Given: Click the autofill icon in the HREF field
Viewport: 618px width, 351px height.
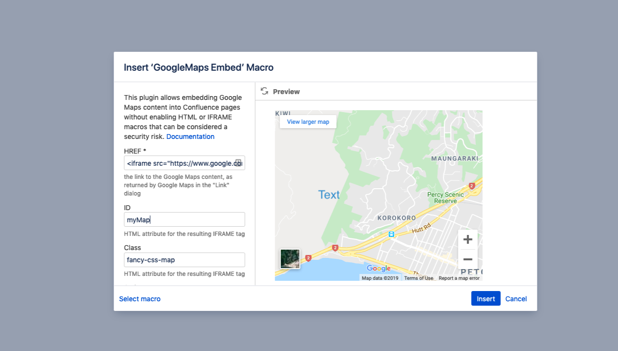Looking at the screenshot, I should click(x=238, y=163).
